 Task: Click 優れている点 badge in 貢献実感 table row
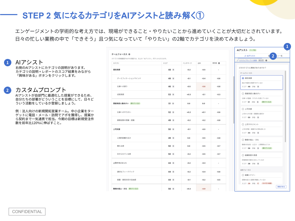tap(135, 103)
